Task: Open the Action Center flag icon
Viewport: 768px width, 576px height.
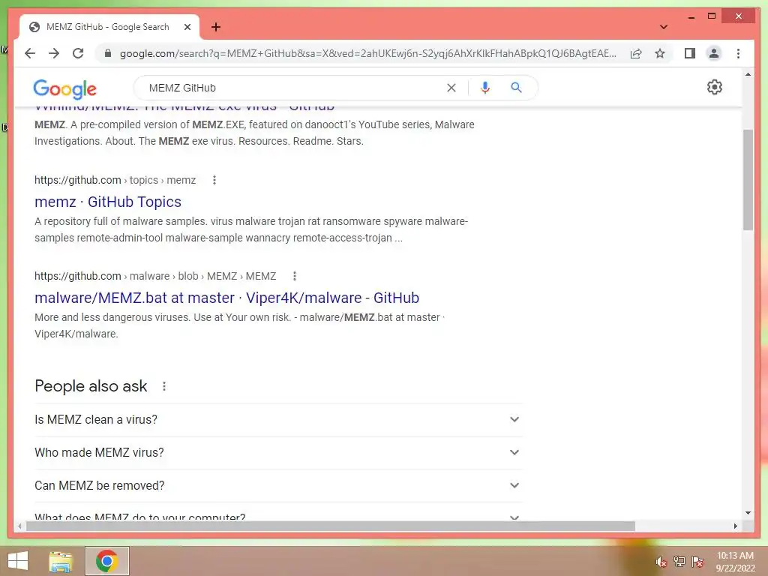Action: pos(697,562)
